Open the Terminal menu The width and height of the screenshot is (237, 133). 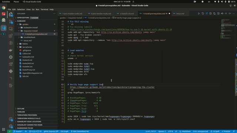[x=44, y=9]
